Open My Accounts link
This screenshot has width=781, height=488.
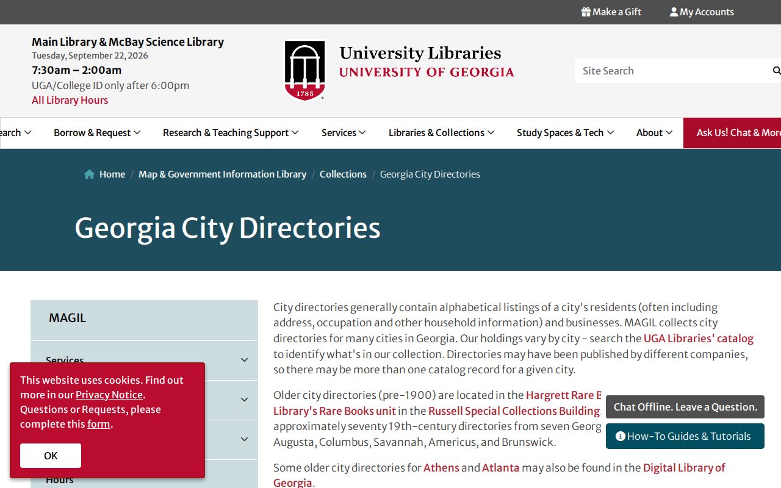pos(702,12)
